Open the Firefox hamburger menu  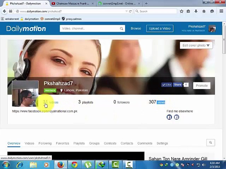(x=221, y=11)
